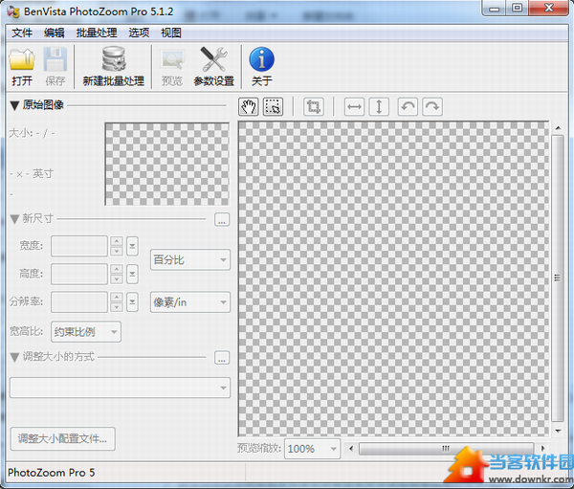
Task: Open the 百分比 unit dropdown
Action: pos(190,260)
